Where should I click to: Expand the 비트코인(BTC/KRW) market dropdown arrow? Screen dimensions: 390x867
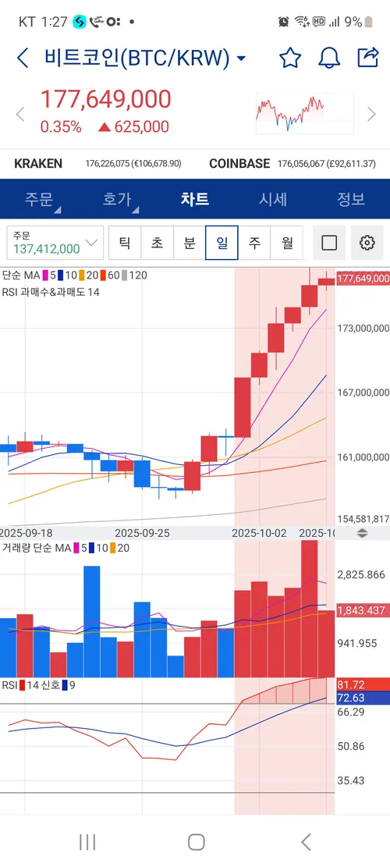click(241, 58)
